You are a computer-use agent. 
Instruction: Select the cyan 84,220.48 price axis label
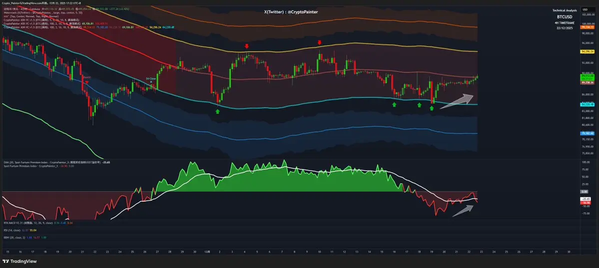588,104
